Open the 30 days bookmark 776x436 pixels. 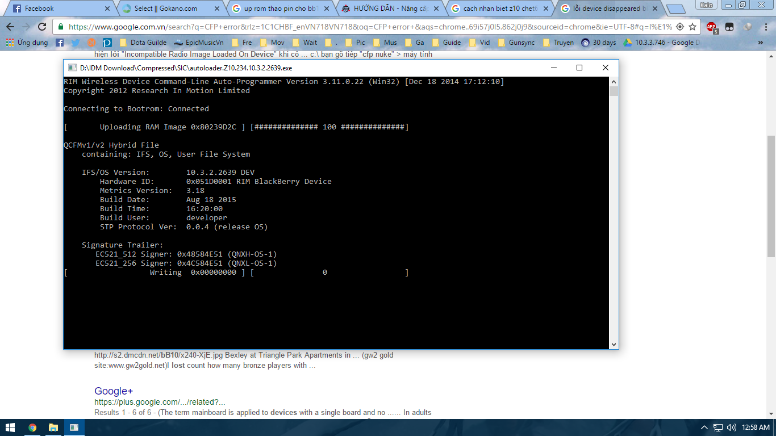click(x=598, y=43)
